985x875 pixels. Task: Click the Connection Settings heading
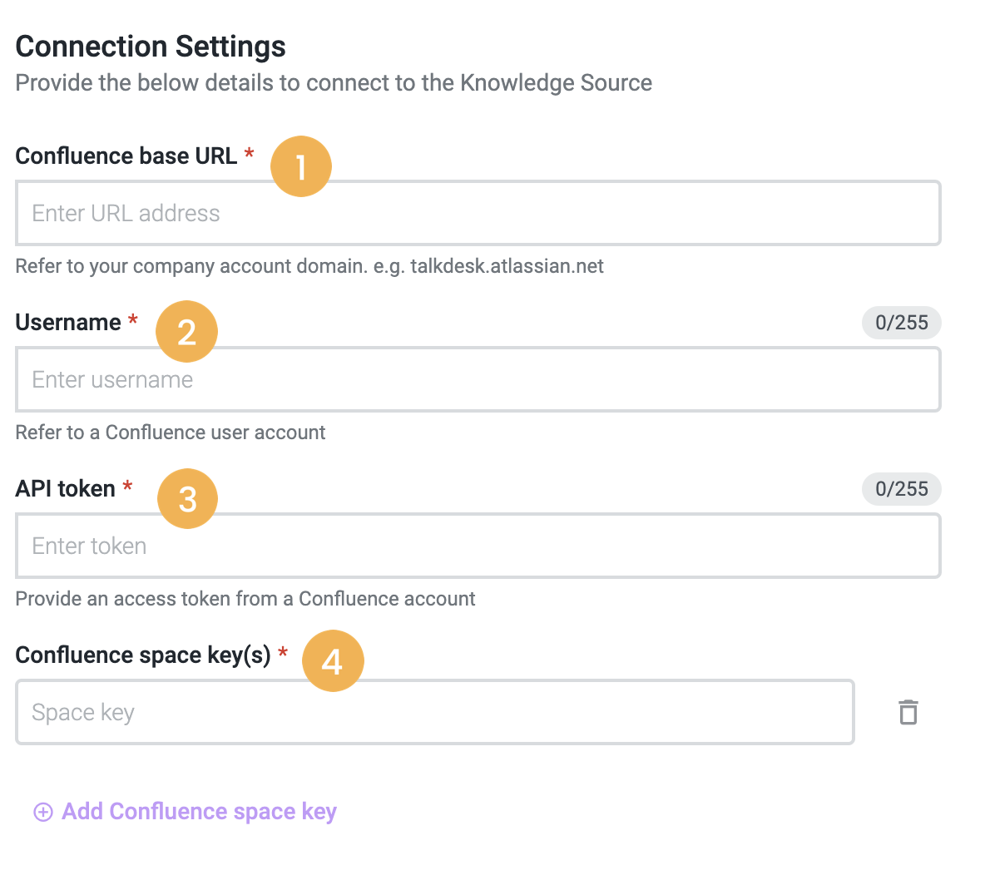click(x=150, y=47)
